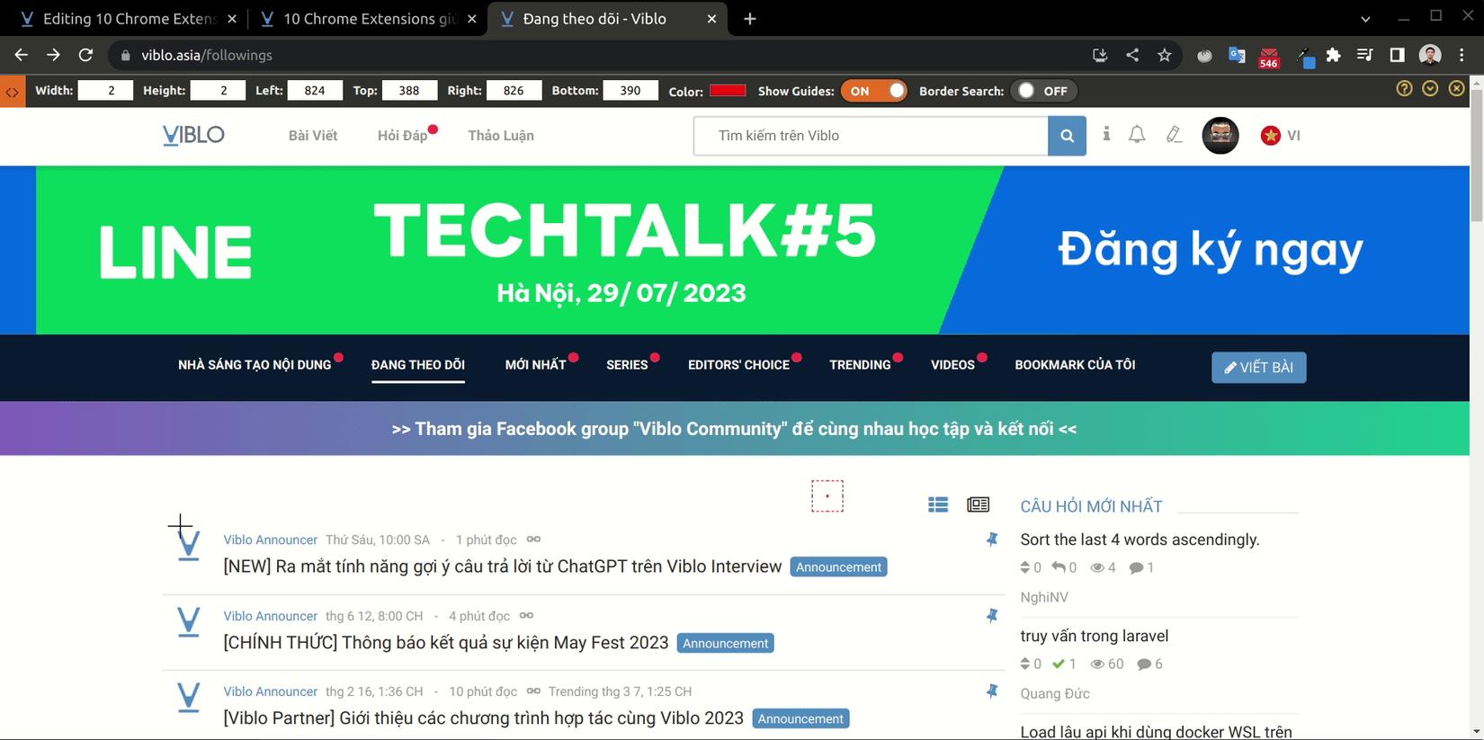Click the Left position input field
Viewport: 1484px width, 740px height.
pos(315,91)
